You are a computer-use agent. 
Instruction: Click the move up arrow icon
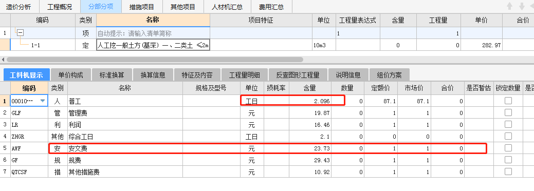coord(510,6)
